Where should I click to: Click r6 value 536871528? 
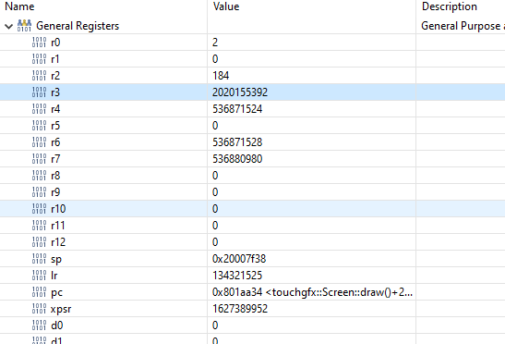click(237, 142)
